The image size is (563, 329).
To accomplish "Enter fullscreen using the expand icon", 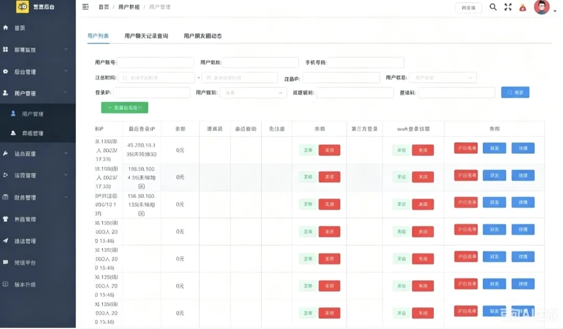I will pyautogui.click(x=508, y=7).
